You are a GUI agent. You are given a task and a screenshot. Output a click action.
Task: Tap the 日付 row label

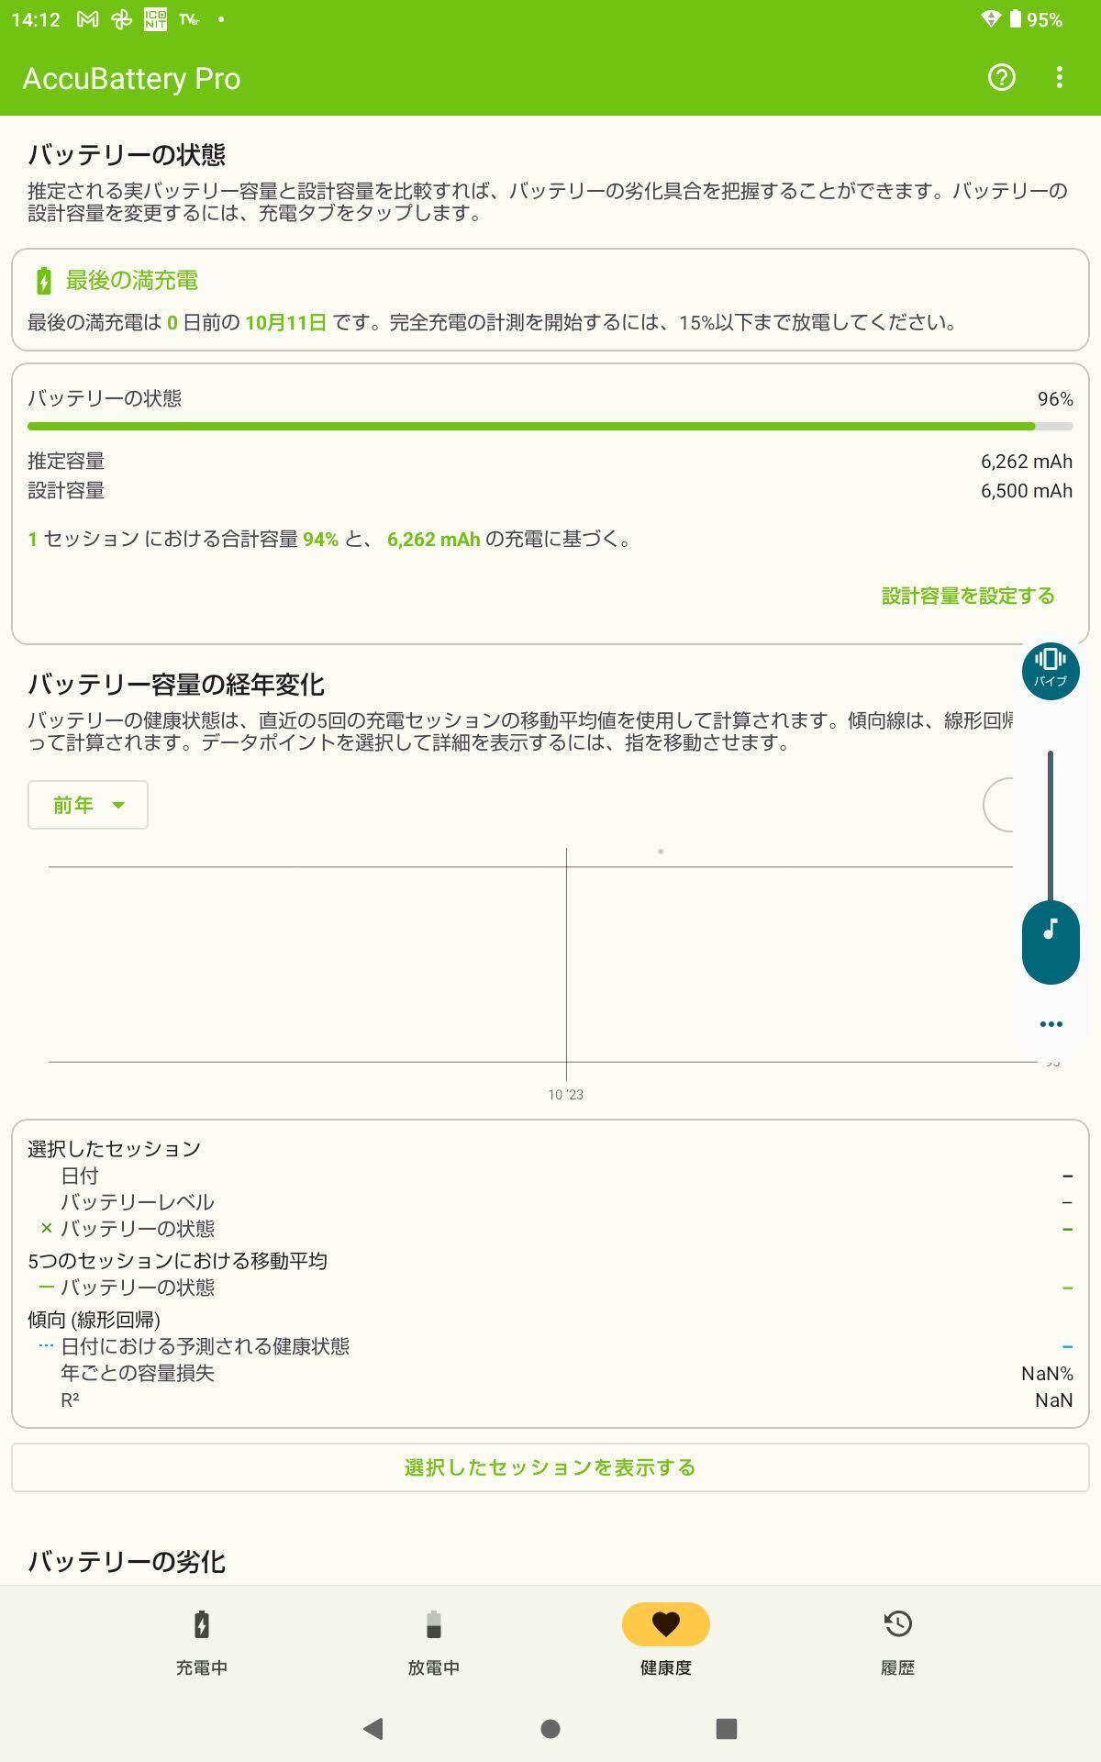click(x=80, y=1176)
